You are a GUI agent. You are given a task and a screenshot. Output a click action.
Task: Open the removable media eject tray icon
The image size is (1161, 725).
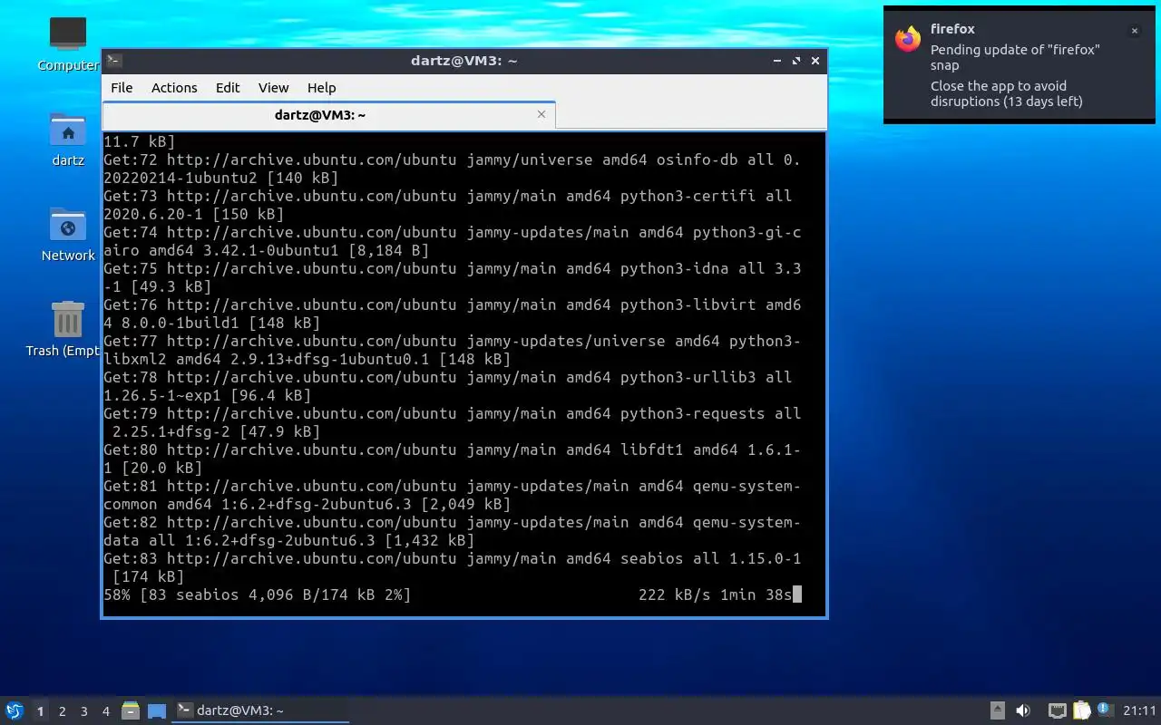(x=997, y=710)
